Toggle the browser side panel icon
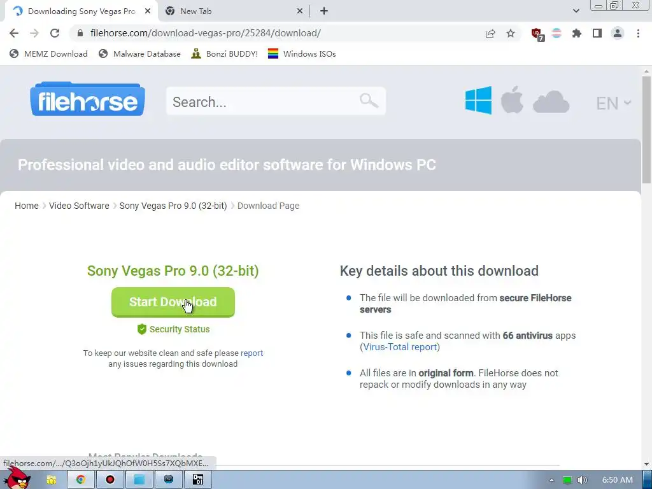Image resolution: width=652 pixels, height=489 pixels. tap(597, 33)
